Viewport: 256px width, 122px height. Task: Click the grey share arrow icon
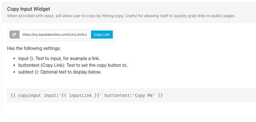[14, 34]
